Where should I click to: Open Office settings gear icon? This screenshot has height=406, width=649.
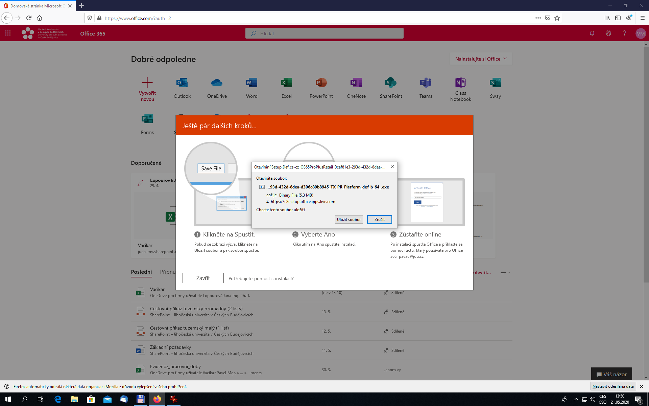click(608, 33)
